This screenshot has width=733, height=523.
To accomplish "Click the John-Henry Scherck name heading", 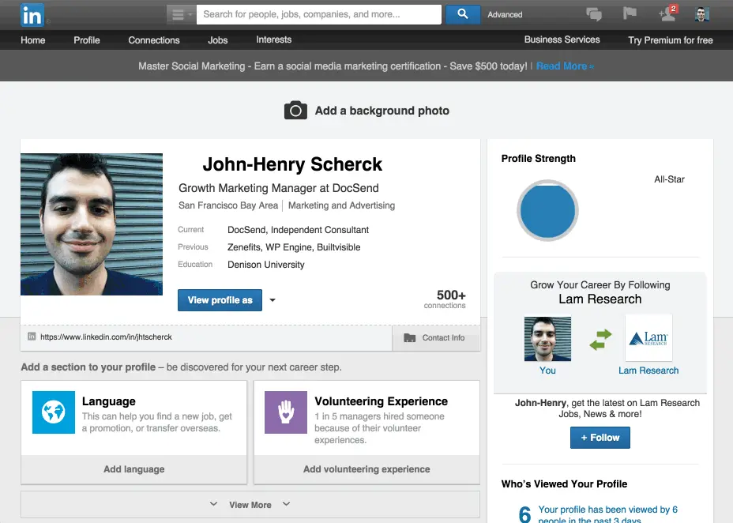I will point(292,164).
